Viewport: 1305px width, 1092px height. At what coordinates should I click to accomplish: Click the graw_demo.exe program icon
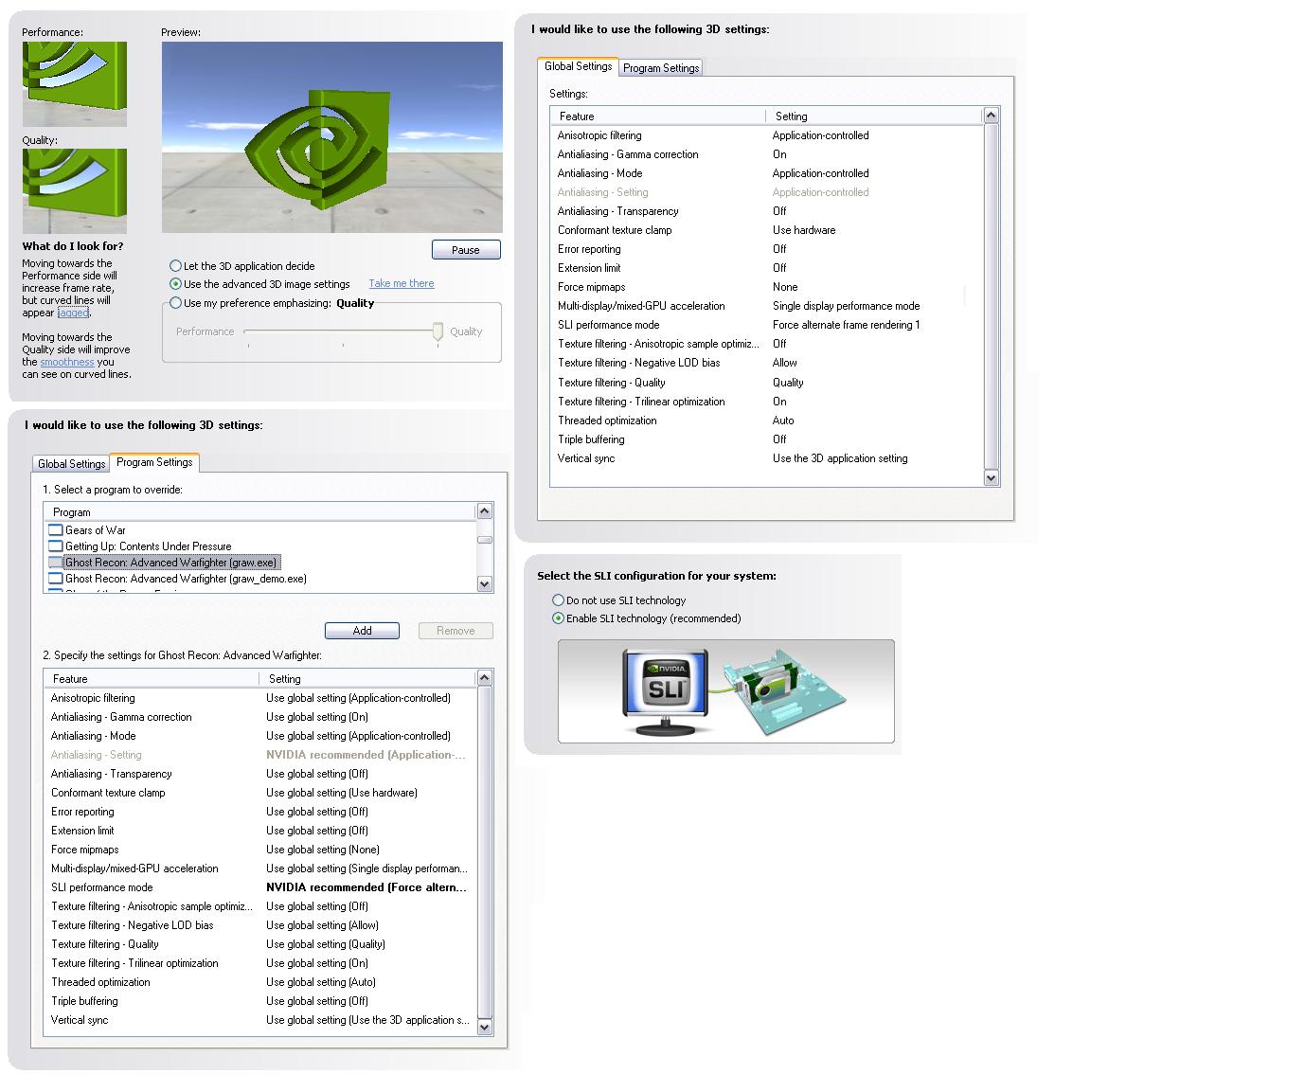click(x=55, y=579)
